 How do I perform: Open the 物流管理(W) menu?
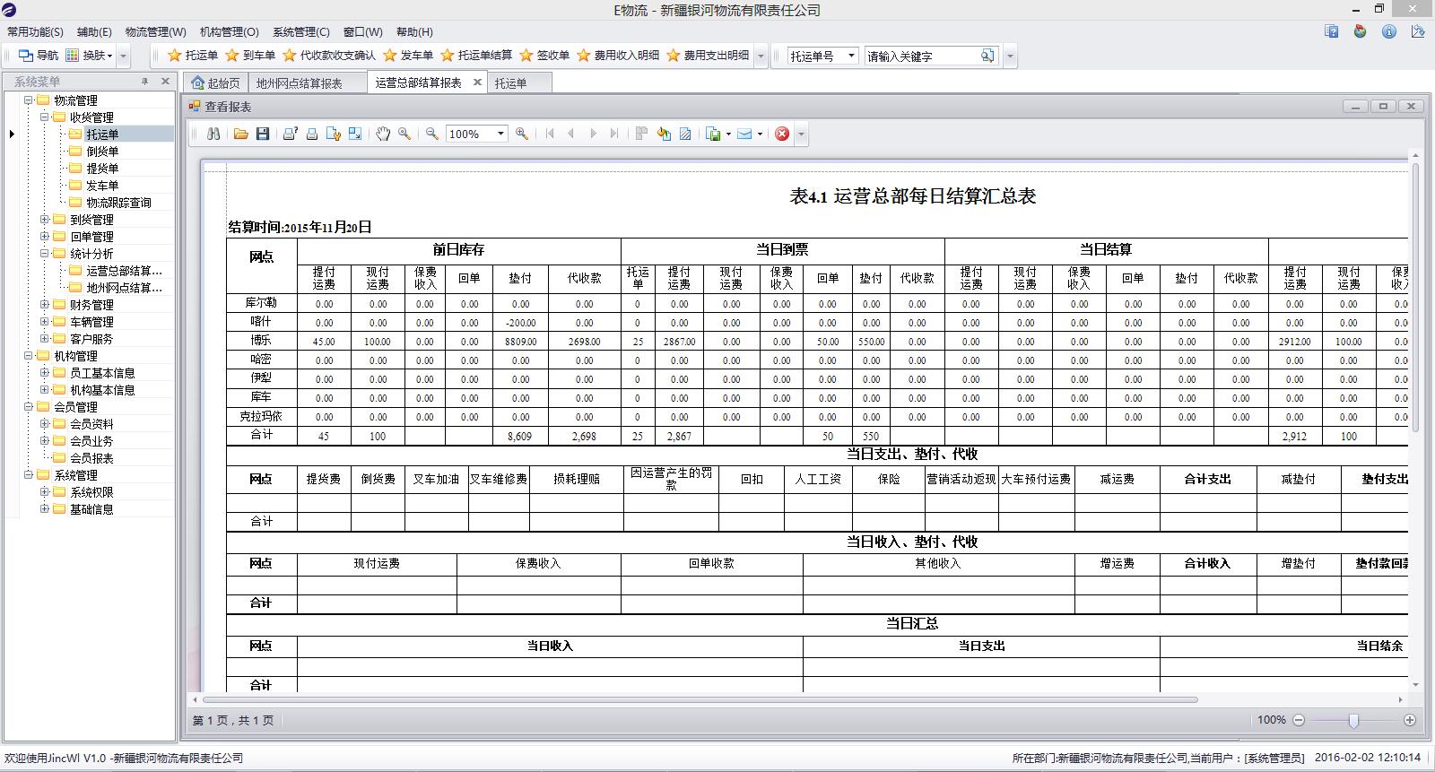click(155, 31)
